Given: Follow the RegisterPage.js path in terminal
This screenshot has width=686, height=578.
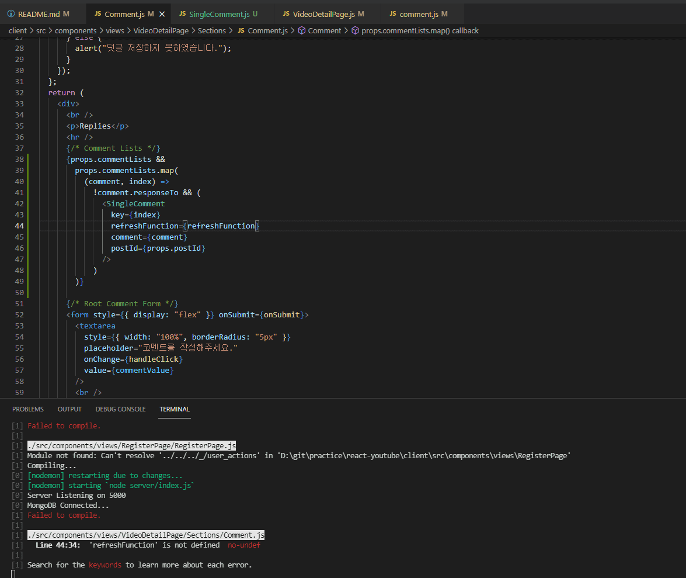Looking at the screenshot, I should (131, 445).
